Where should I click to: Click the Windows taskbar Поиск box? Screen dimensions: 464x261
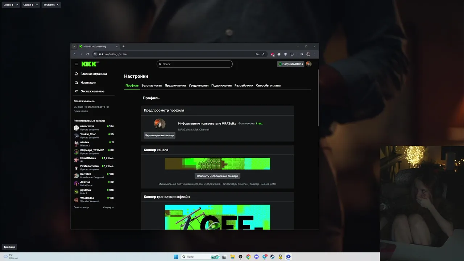pos(200,257)
